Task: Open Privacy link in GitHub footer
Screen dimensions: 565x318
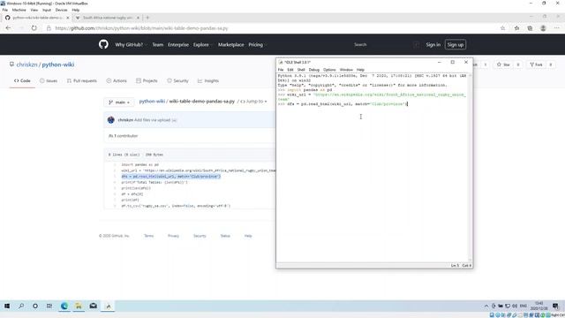Action: [173, 236]
